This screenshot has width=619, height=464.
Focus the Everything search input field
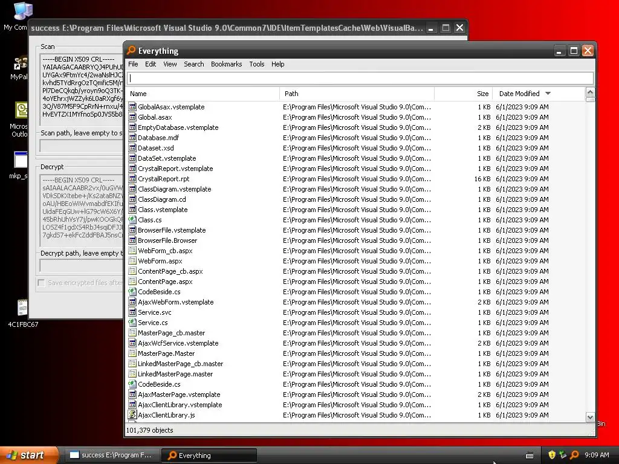360,78
